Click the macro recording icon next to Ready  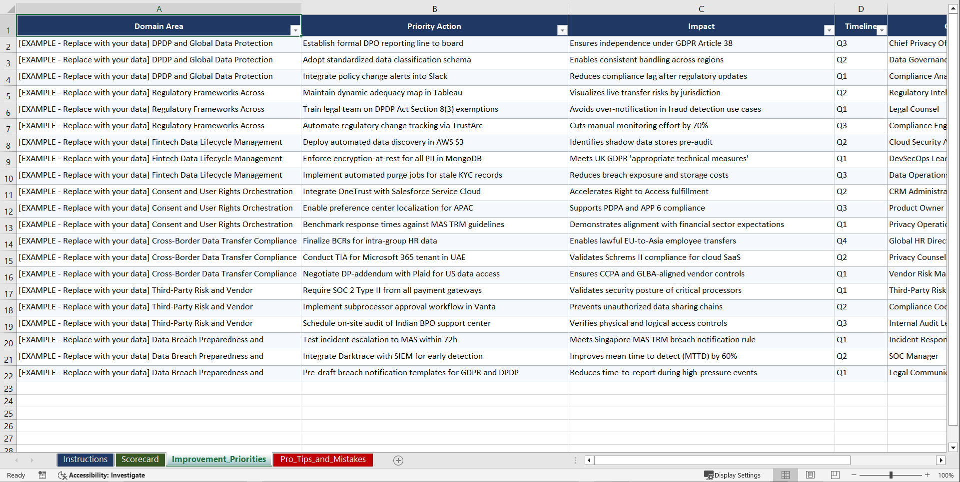tap(42, 475)
